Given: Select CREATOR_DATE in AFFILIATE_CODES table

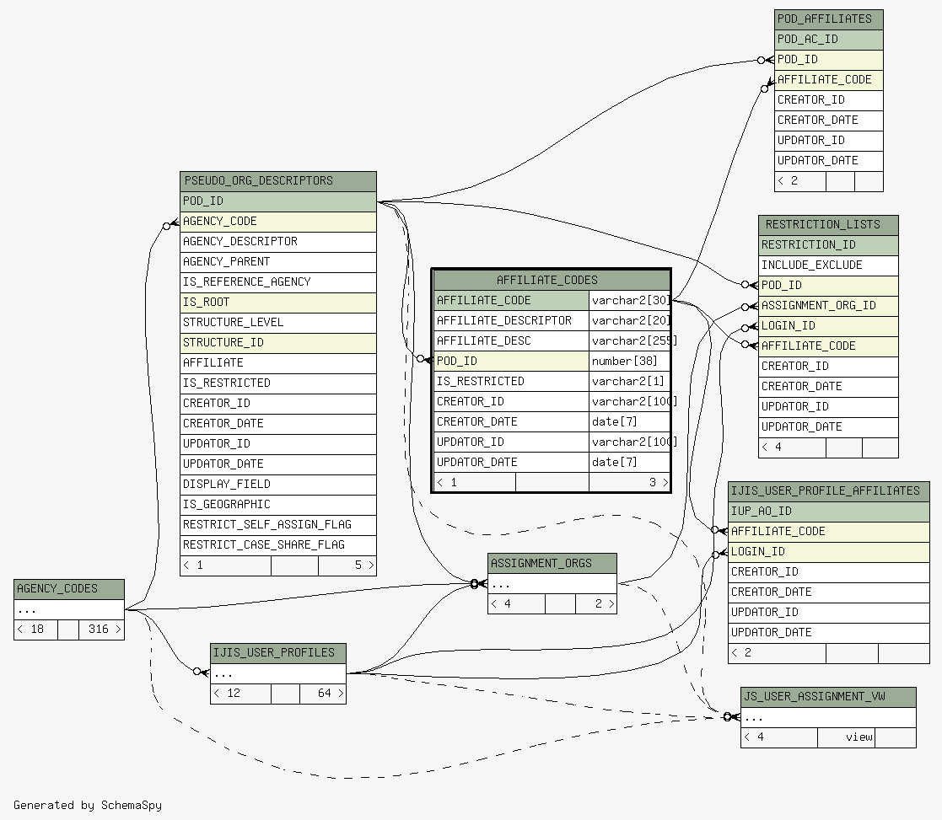Looking at the screenshot, I should [x=511, y=422].
